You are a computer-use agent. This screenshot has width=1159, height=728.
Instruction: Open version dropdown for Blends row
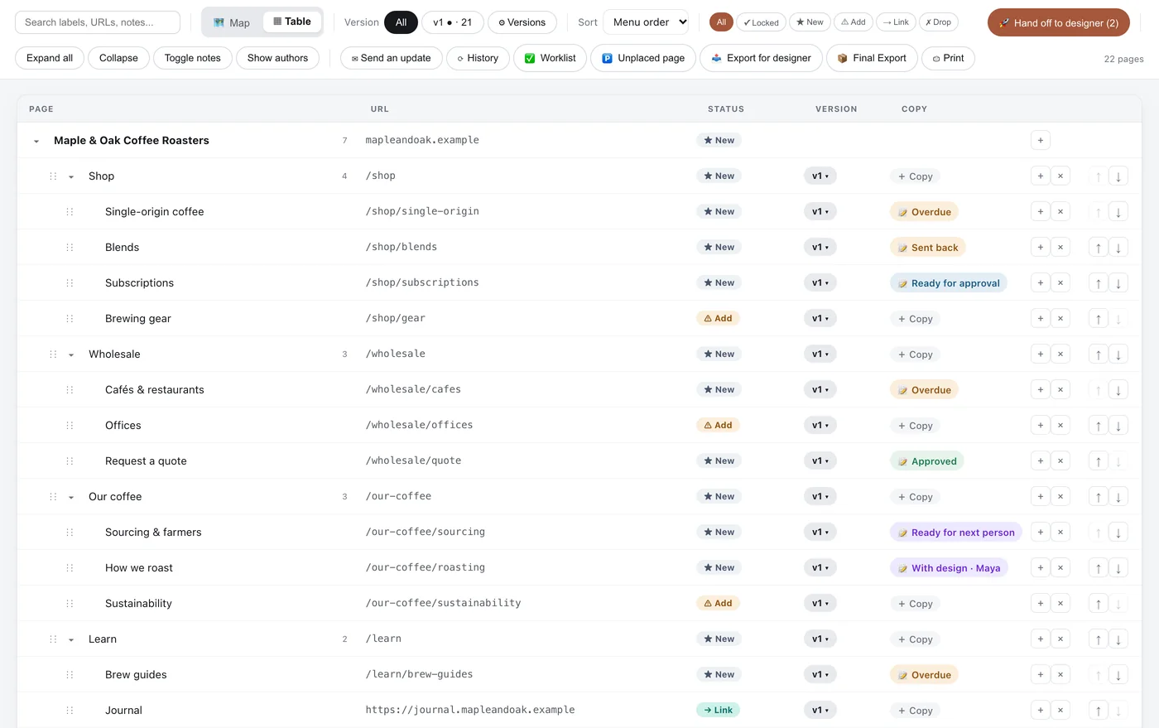point(820,247)
